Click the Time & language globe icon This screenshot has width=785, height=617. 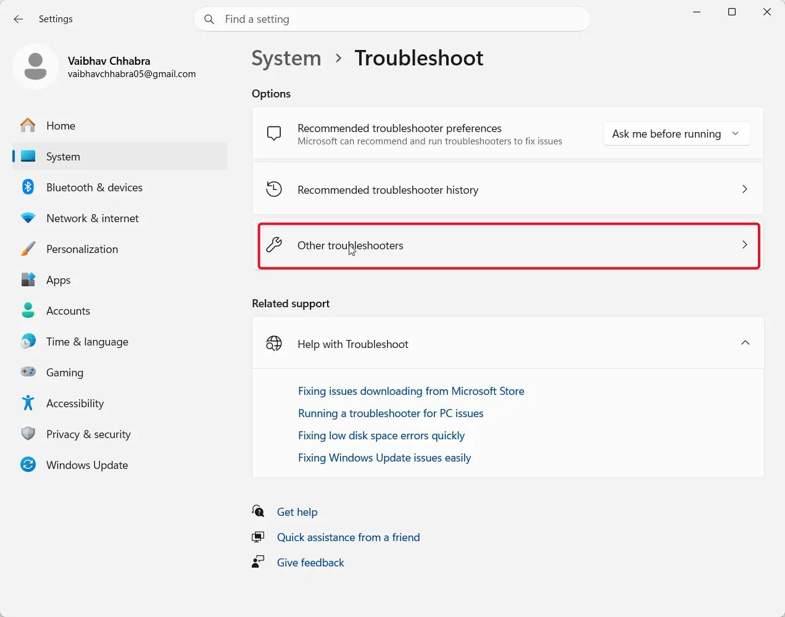click(x=28, y=341)
